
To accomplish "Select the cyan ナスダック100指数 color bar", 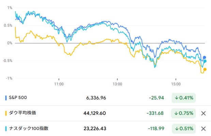I will pos(6,129).
